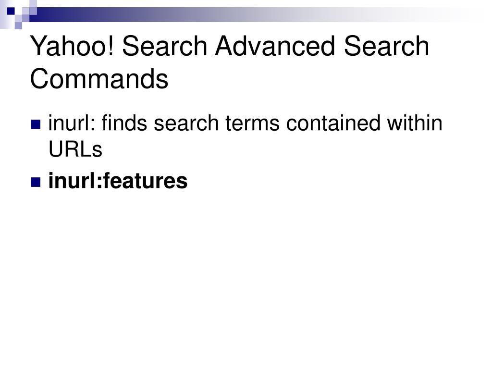Select the word 'Commands' in the title

[99, 78]
